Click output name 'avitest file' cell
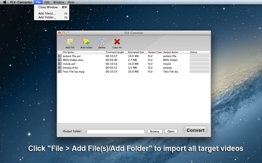Image resolution: width=262 pixels, height=163 pixels. coord(170,56)
